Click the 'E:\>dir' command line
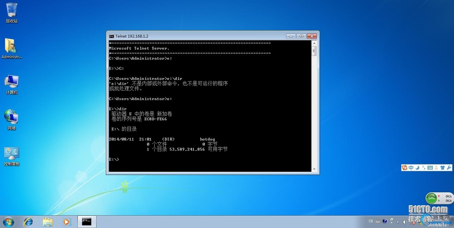Screen dimensions: 454x228 (118, 109)
